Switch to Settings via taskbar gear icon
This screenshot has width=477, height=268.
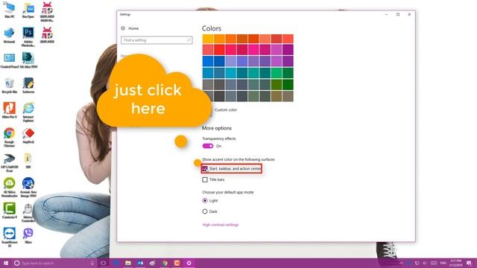pyautogui.click(x=189, y=263)
